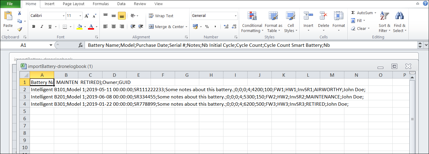The height and width of the screenshot is (154, 429).
Task: Toggle Underline formatting
Action: 50,27
